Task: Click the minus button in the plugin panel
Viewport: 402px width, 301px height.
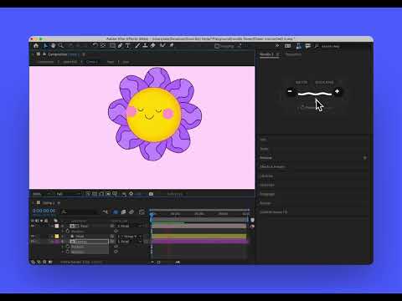Action: coord(290,91)
